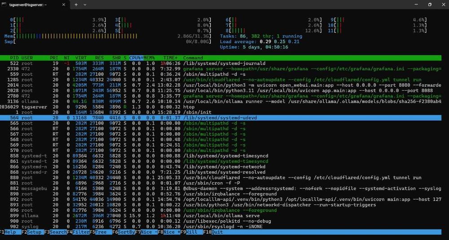Select the polkitd --no-debug process row
This screenshot has width=449, height=240.
(220, 221)
